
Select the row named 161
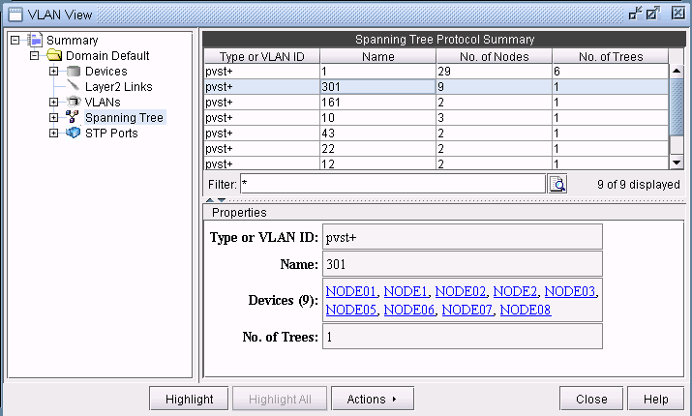click(x=377, y=102)
